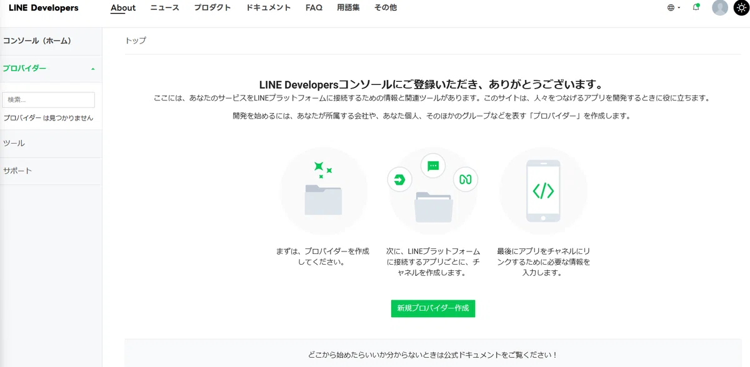The height and width of the screenshot is (367, 750).
Task: Click the chat bubble icon above folder
Action: (x=433, y=166)
